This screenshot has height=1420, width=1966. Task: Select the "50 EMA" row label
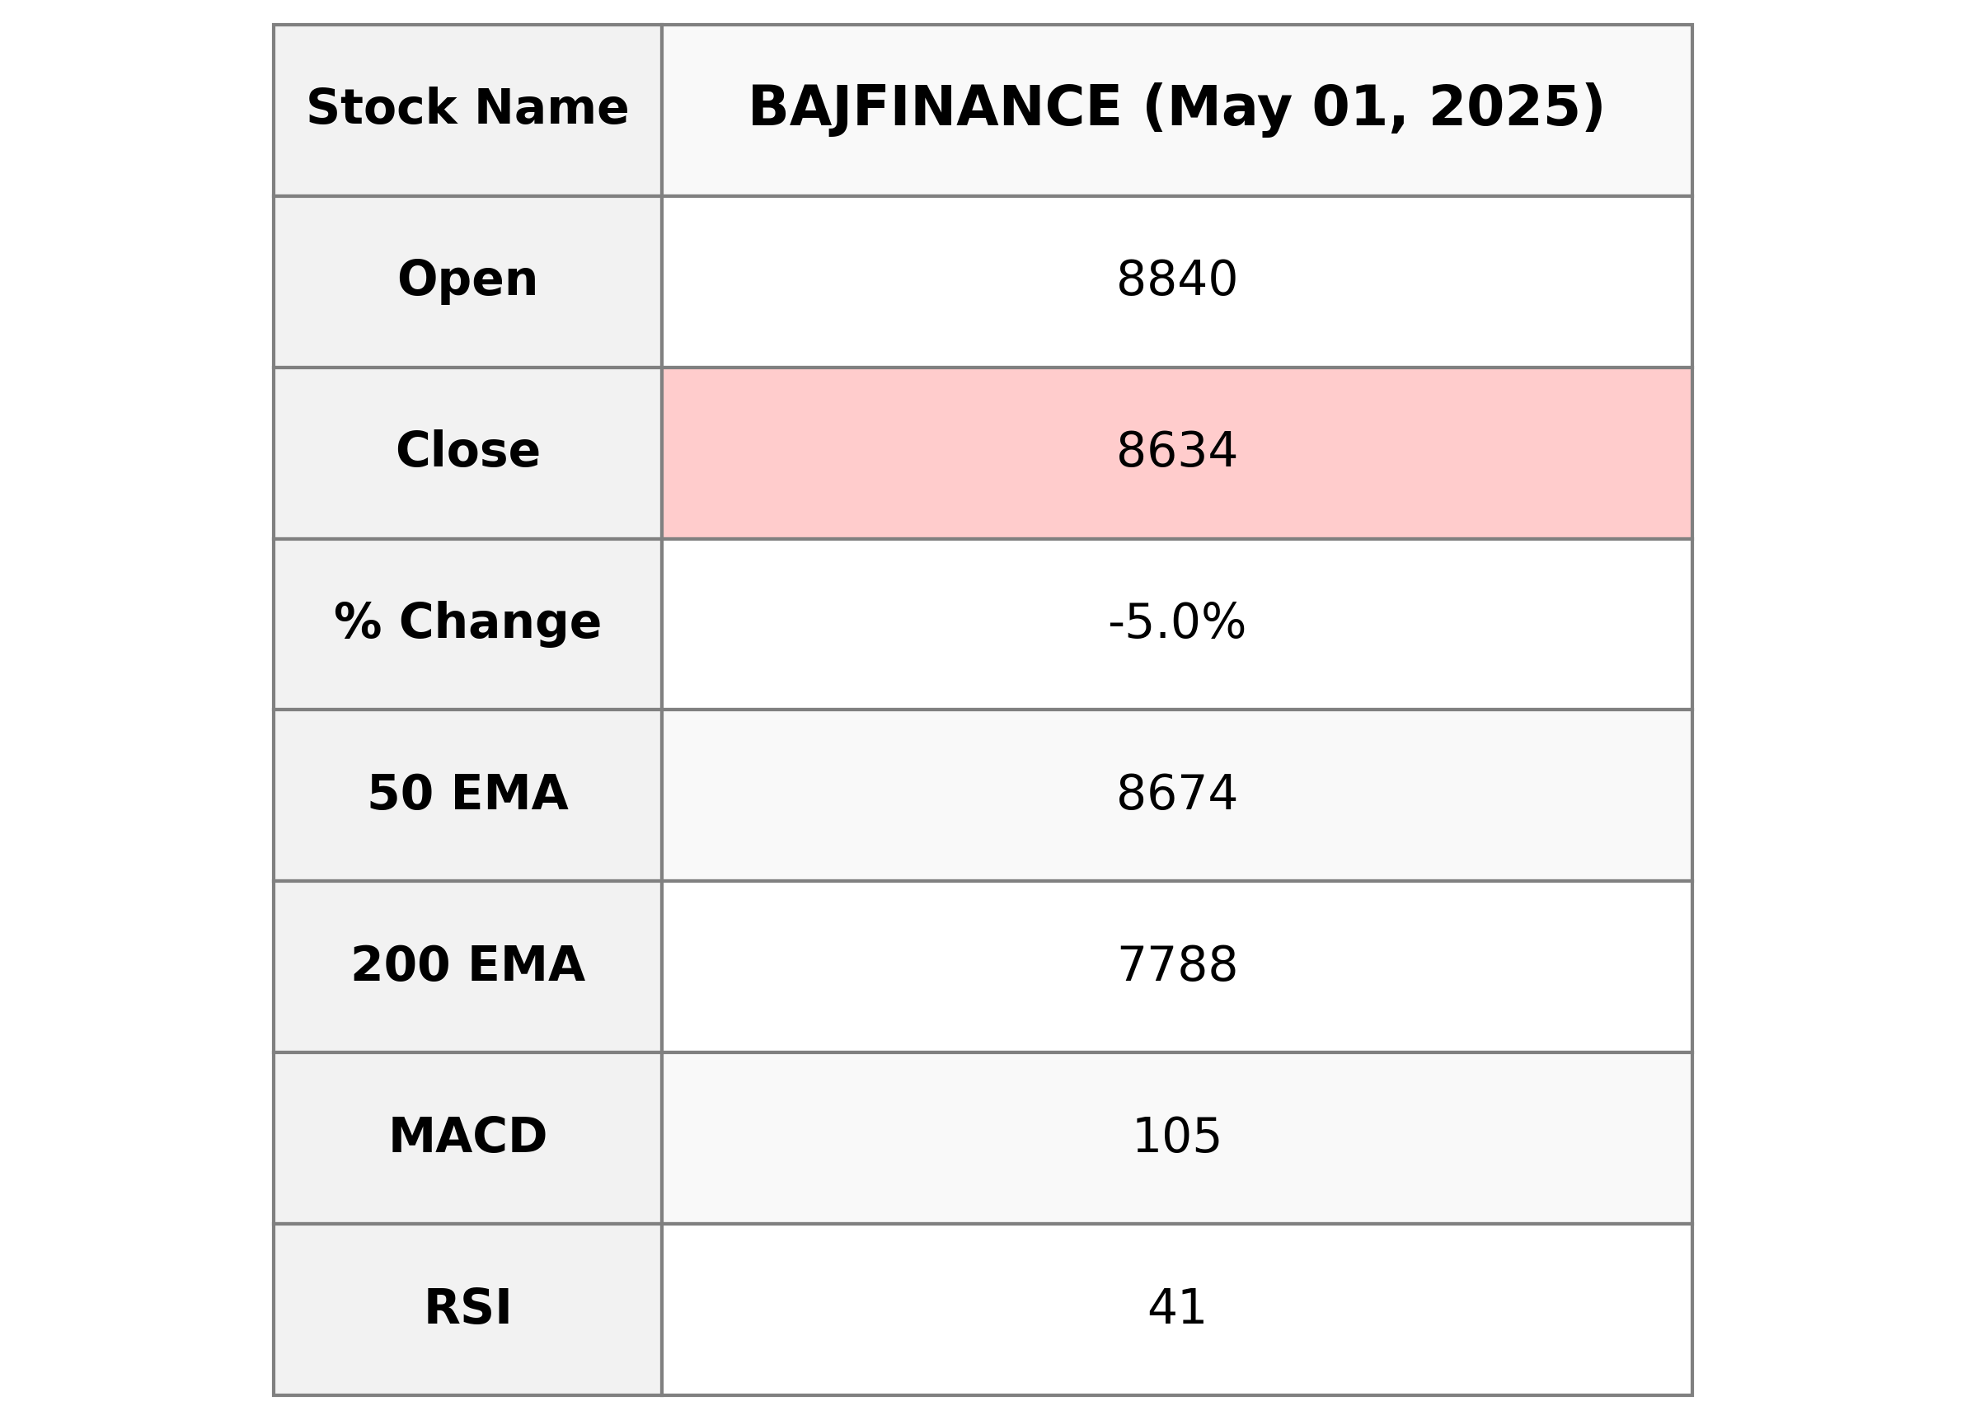click(x=467, y=793)
